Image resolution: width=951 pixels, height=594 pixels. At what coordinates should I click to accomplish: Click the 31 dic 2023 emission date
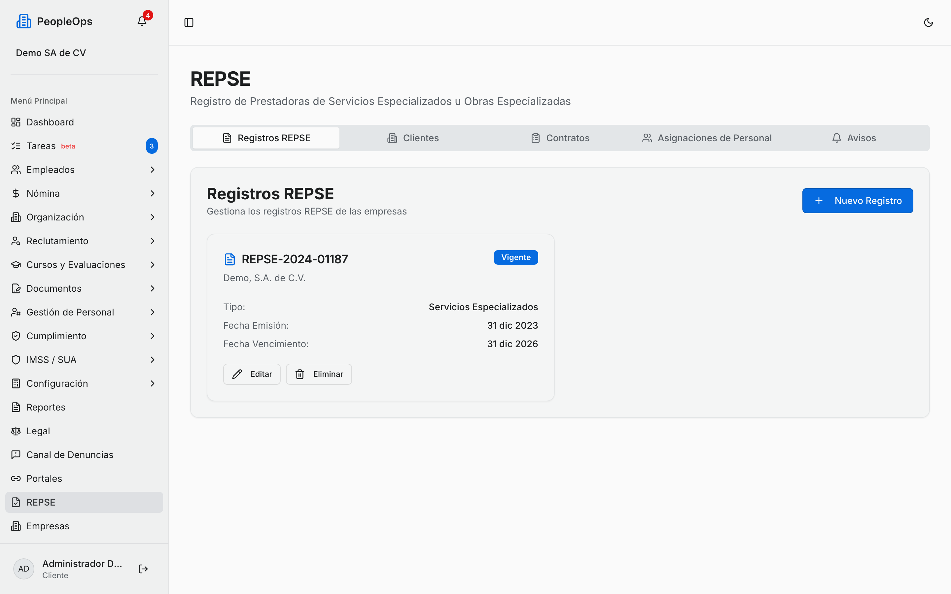pyautogui.click(x=512, y=325)
